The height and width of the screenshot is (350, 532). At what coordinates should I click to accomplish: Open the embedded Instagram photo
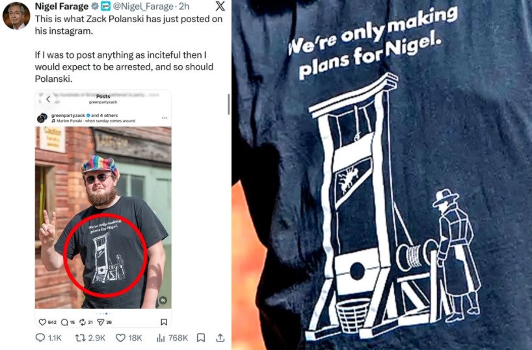click(x=103, y=217)
